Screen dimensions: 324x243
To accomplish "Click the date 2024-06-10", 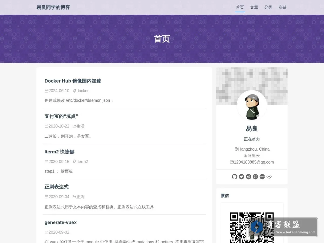I will [59, 91].
